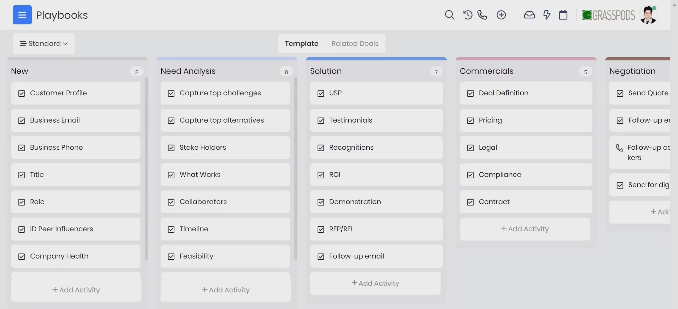Click the Grasspods logo

pos(608,15)
